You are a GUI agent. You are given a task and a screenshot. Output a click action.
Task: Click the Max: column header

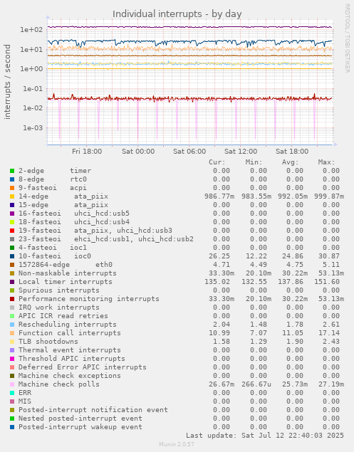[x=327, y=162]
